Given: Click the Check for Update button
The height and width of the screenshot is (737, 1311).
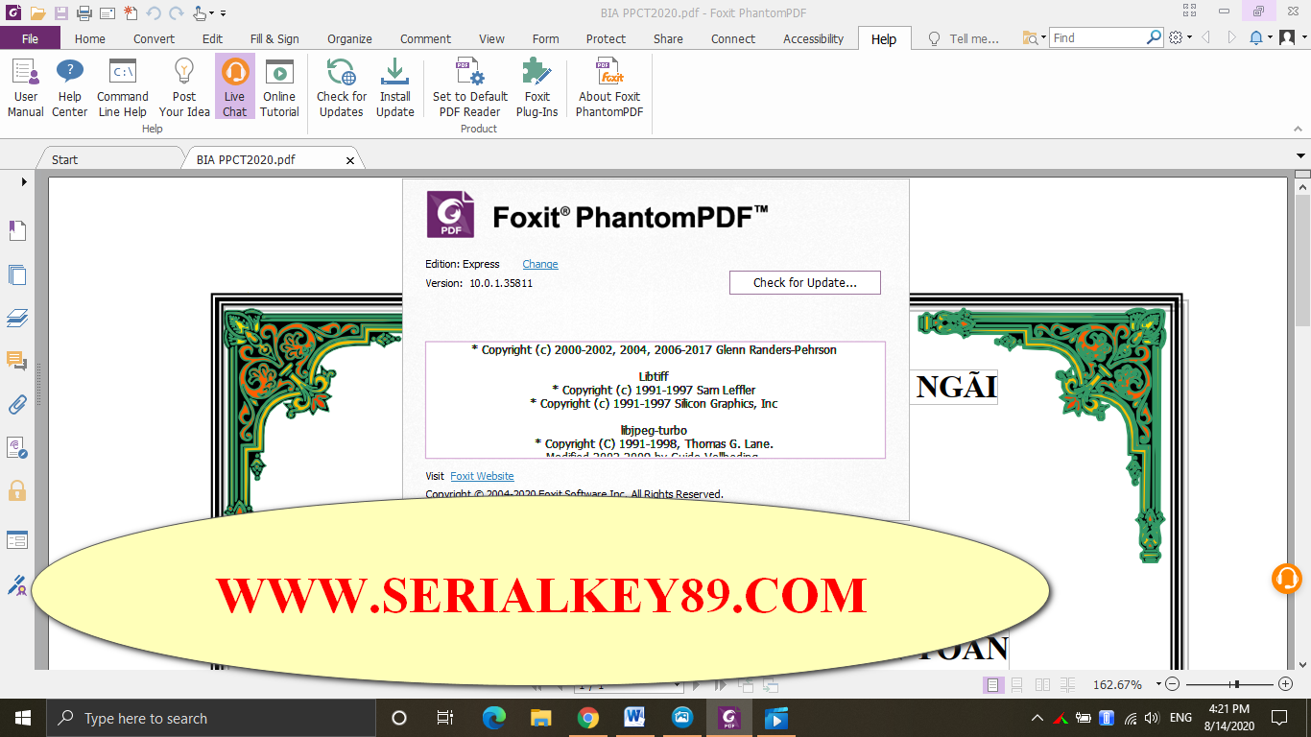Looking at the screenshot, I should (x=804, y=282).
